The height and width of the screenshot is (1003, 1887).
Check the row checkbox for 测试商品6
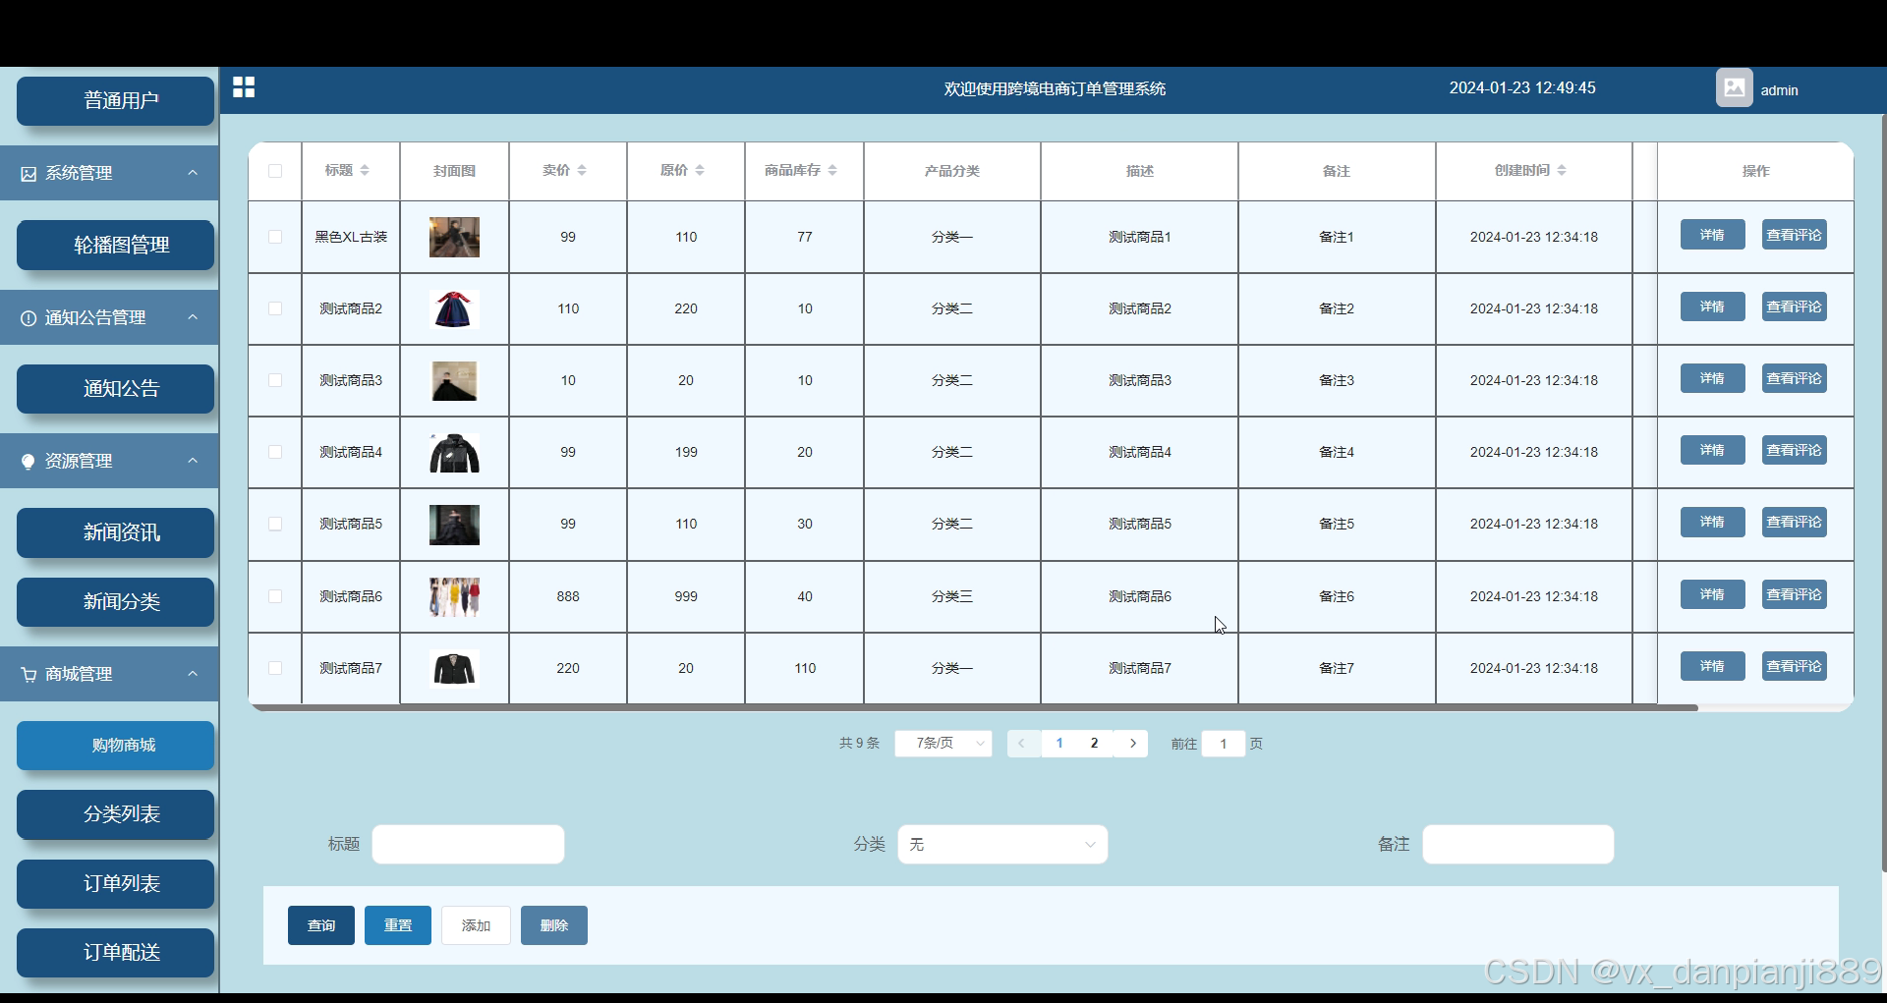275,596
